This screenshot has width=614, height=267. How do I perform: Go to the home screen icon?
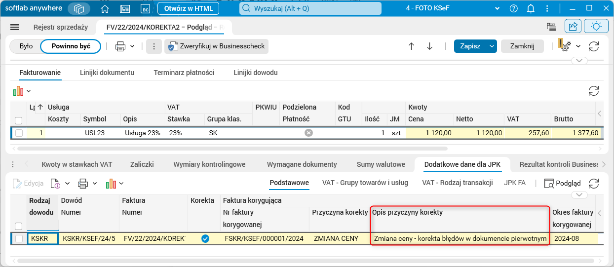105,8
